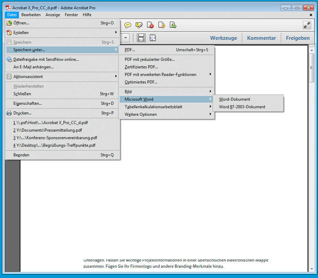The width and height of the screenshot is (318, 278).
Task: Click the extract page icon with green arrow
Action: click(173, 25)
